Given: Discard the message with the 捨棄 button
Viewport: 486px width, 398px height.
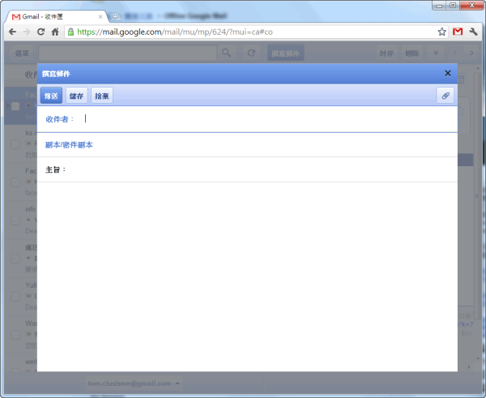Looking at the screenshot, I should point(102,96).
